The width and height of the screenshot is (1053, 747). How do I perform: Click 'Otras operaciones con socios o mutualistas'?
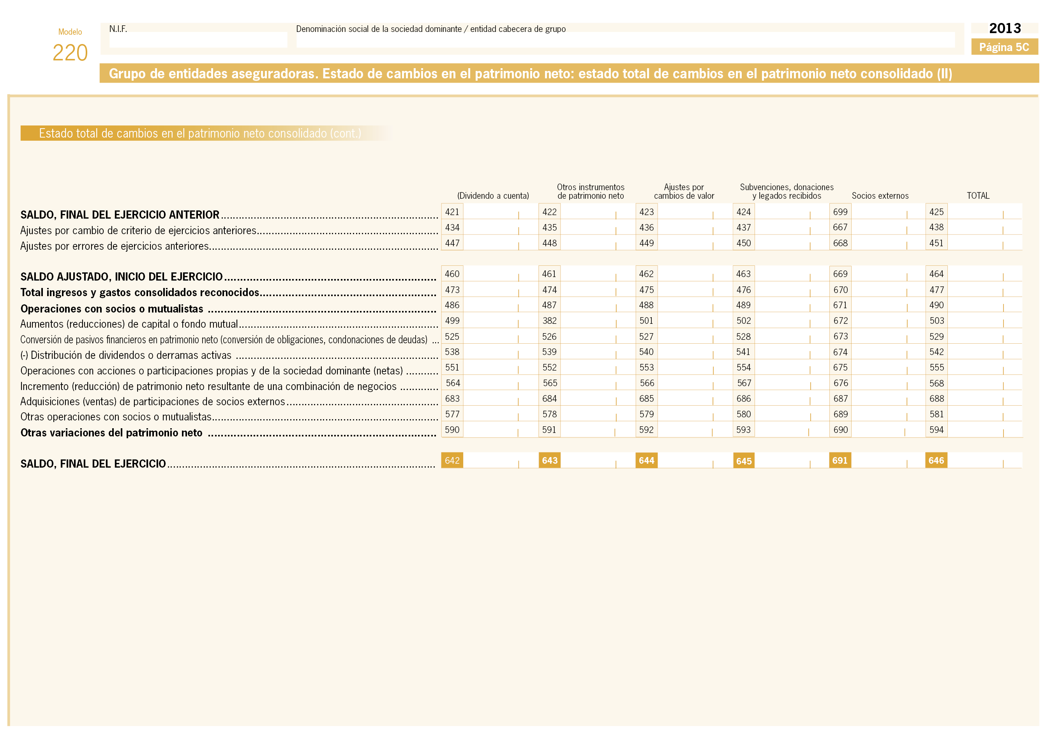116,417
